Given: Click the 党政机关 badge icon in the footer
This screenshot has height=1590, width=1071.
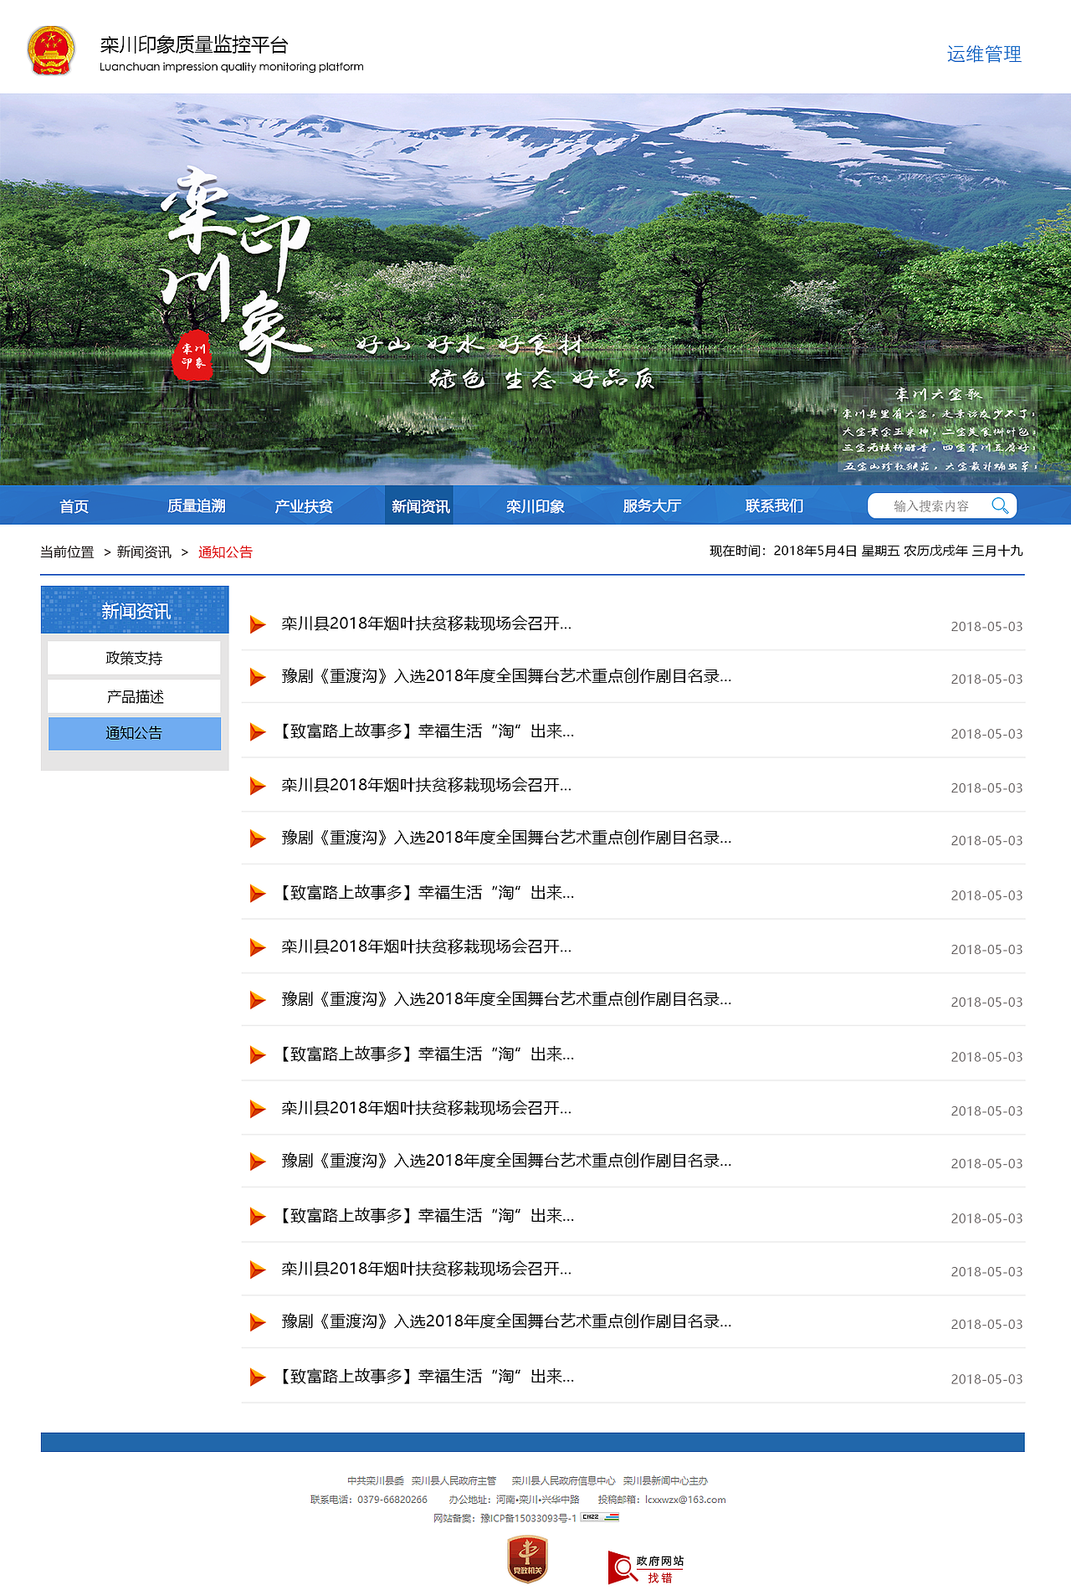Looking at the screenshot, I should tap(527, 1559).
